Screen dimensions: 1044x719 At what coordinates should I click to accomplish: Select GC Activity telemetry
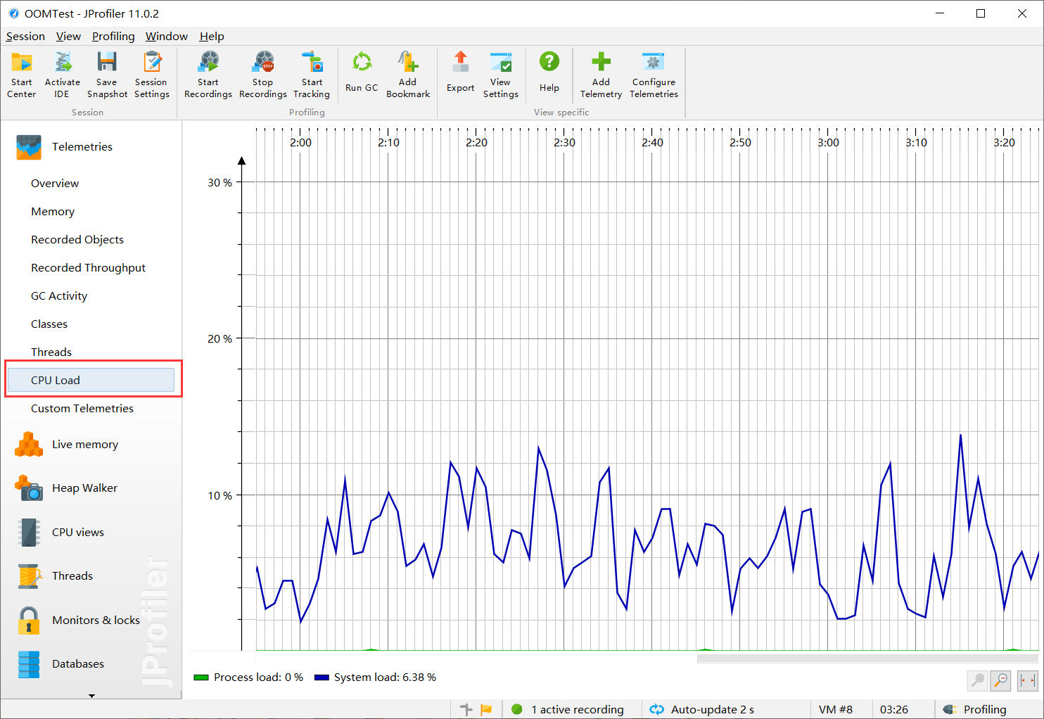coord(59,296)
